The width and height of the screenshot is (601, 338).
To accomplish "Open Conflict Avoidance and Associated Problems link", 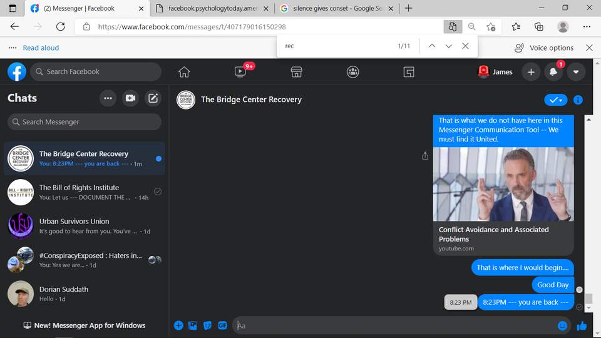I will click(494, 234).
